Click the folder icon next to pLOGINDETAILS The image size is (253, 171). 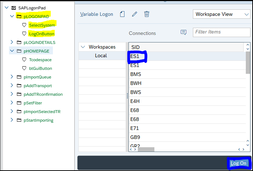click(19, 42)
